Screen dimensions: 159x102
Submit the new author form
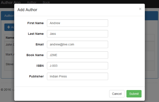coord(134,94)
